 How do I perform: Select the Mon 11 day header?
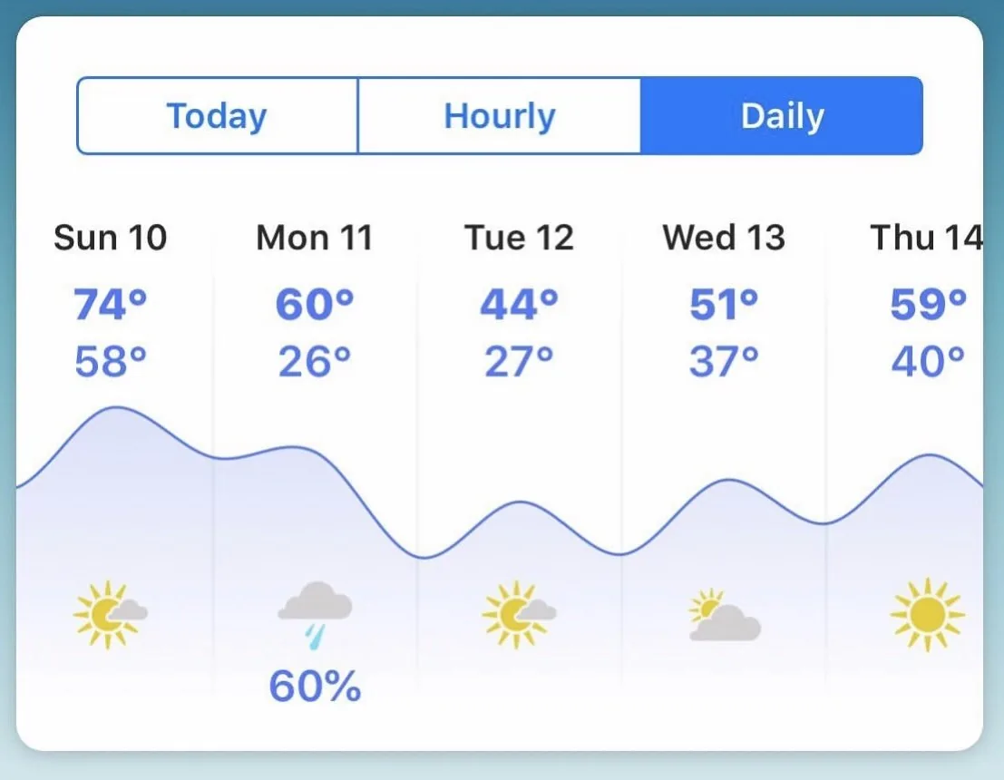pyautogui.click(x=315, y=238)
